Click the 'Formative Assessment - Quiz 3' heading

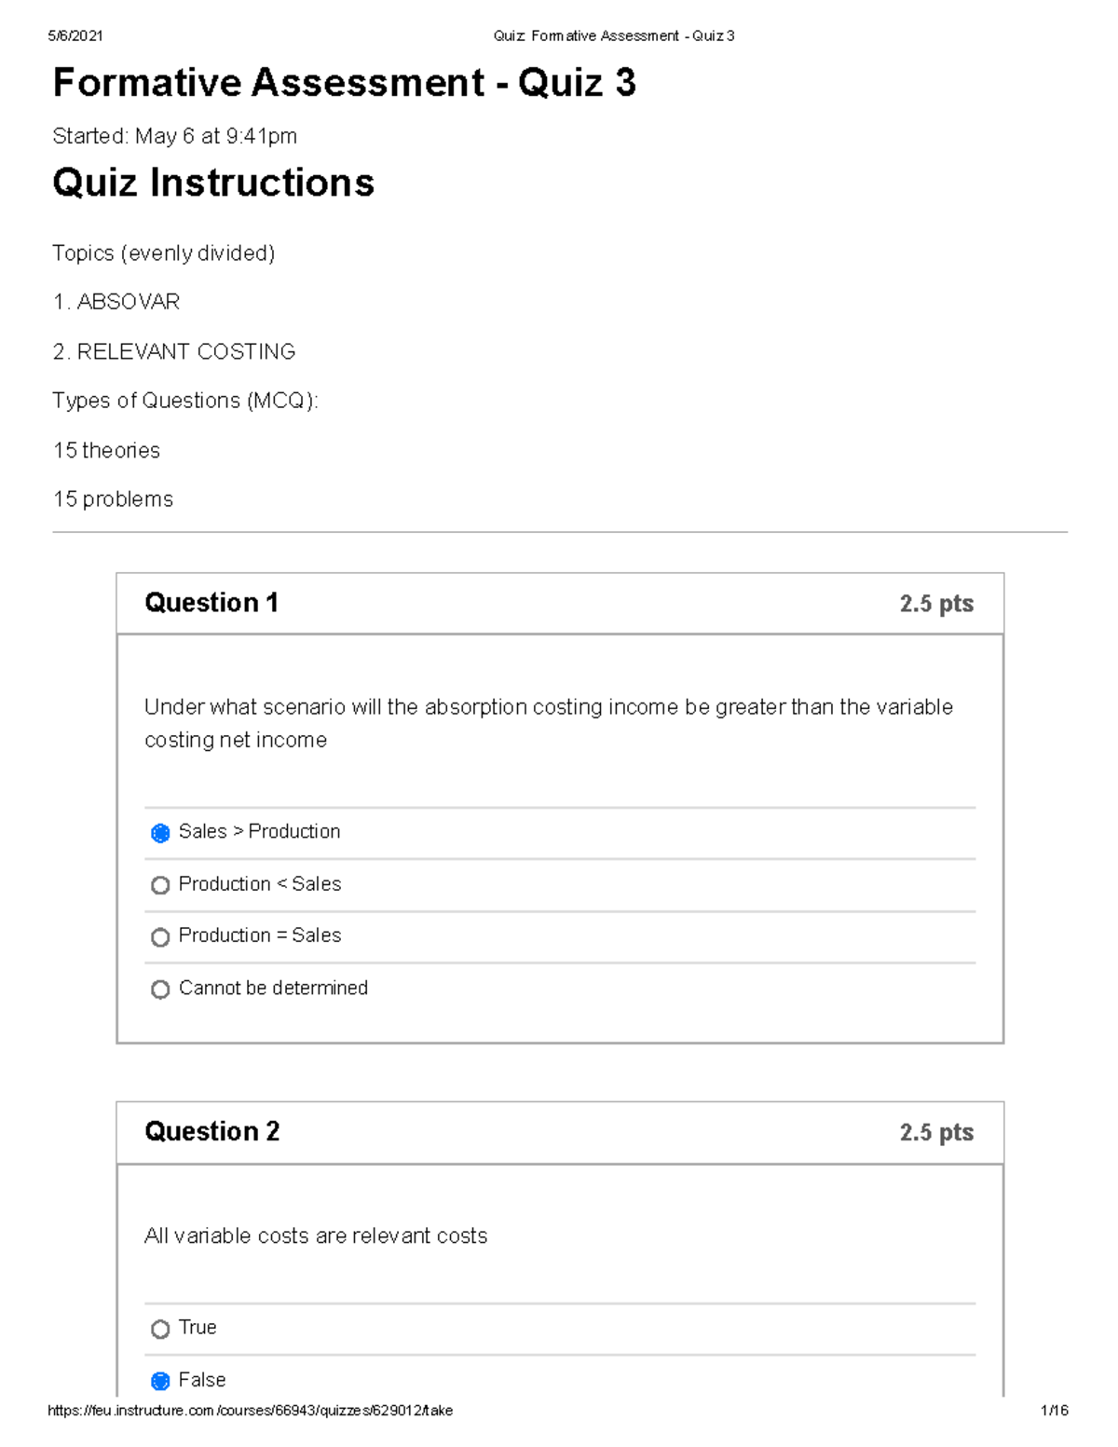pyautogui.click(x=344, y=84)
